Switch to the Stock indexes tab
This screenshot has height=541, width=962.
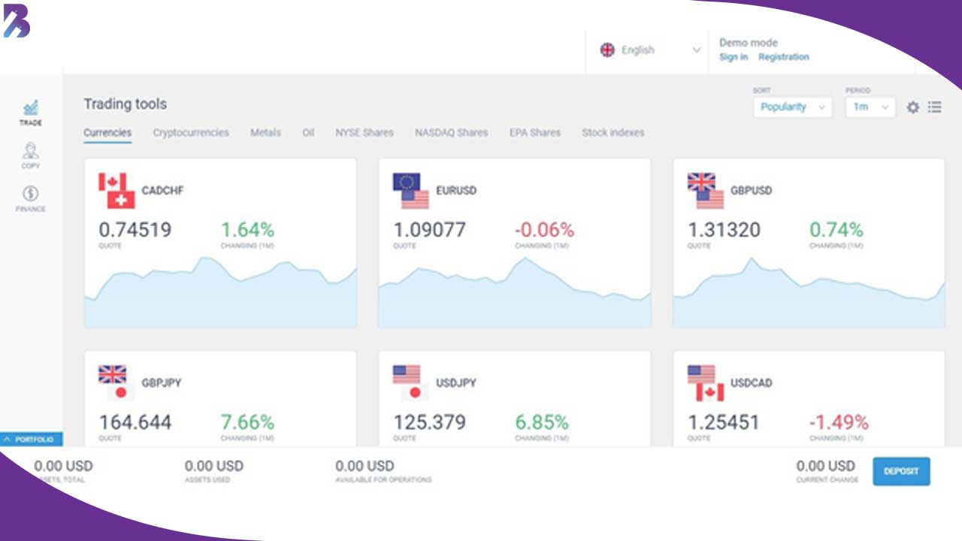click(x=613, y=133)
